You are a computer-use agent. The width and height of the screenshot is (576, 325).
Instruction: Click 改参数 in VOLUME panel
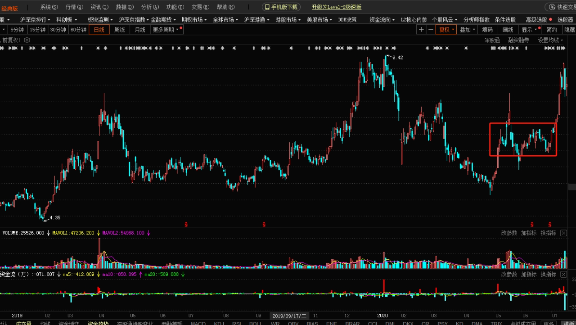(x=509, y=233)
